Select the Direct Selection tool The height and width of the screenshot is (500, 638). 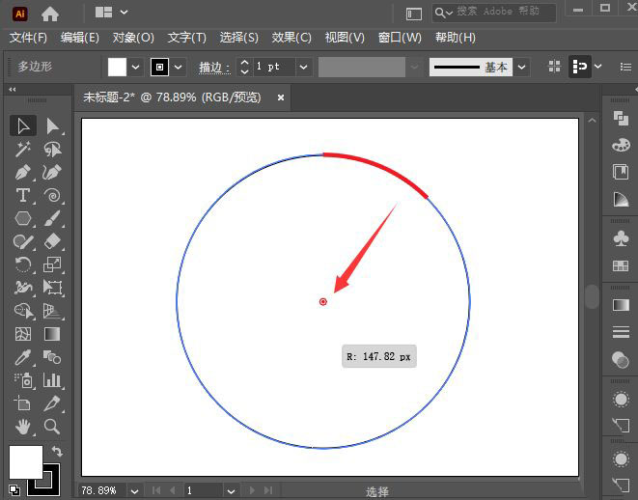tap(52, 125)
